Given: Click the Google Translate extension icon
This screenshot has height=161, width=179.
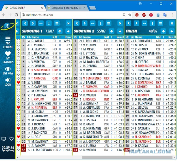Looking at the screenshot, I should 165,15.
